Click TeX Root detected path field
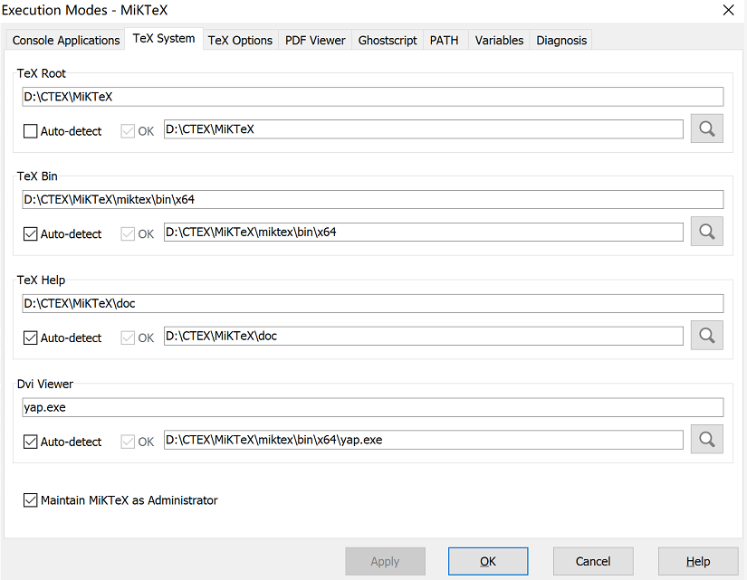The width and height of the screenshot is (747, 580). click(424, 129)
